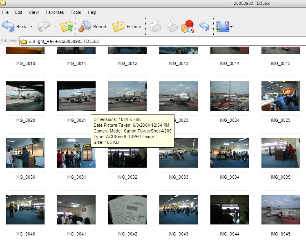Select the IMG_0034 thumbnail

pyautogui.click(x=230, y=153)
